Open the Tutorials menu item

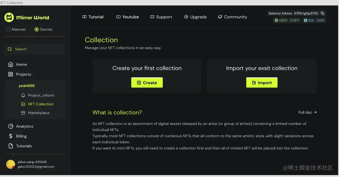(x=24, y=146)
